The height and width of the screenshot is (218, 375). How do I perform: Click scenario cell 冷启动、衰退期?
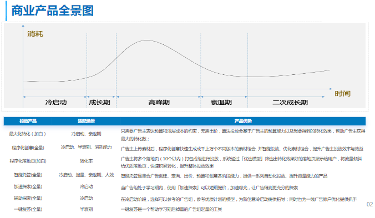86,134
